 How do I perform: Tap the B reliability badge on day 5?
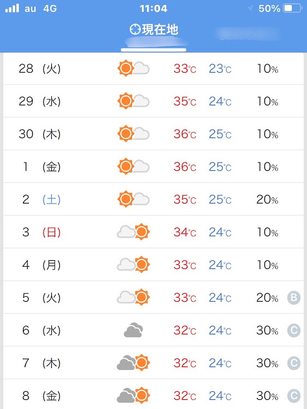point(294,298)
